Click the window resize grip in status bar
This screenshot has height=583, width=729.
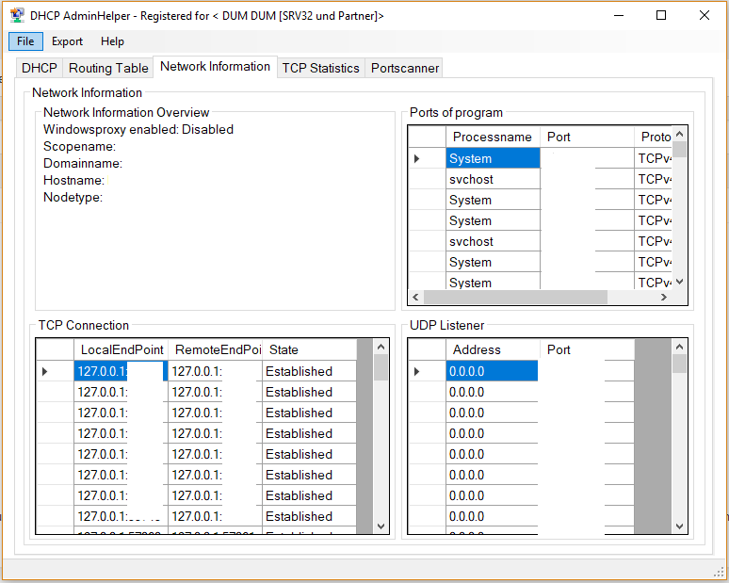point(719,572)
